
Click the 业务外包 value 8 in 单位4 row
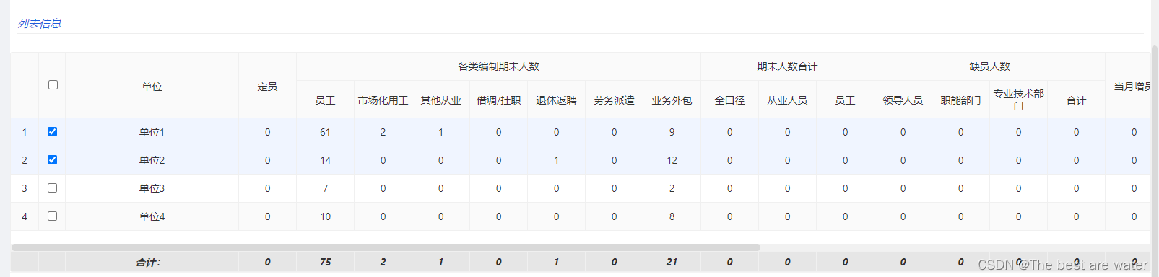coord(672,216)
